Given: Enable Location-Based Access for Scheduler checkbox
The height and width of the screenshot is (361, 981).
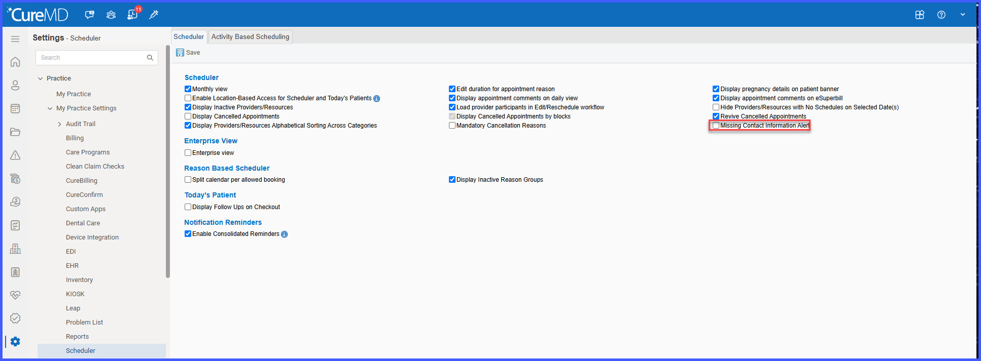Looking at the screenshot, I should coord(188,98).
